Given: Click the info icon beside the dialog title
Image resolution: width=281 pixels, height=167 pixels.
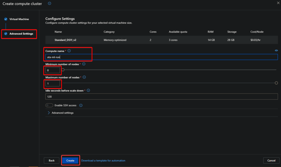Looking at the screenshot, I should pyautogui.click(x=49, y=4).
